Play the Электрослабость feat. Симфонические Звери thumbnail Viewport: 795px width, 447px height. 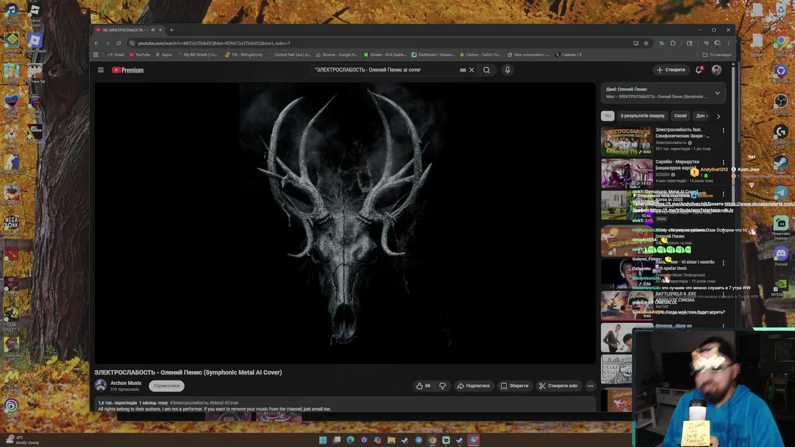pyautogui.click(x=627, y=141)
